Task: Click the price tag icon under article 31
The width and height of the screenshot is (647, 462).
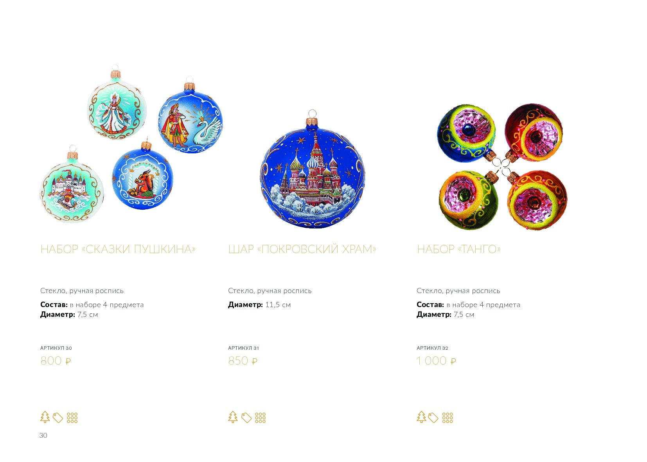Action: [246, 418]
